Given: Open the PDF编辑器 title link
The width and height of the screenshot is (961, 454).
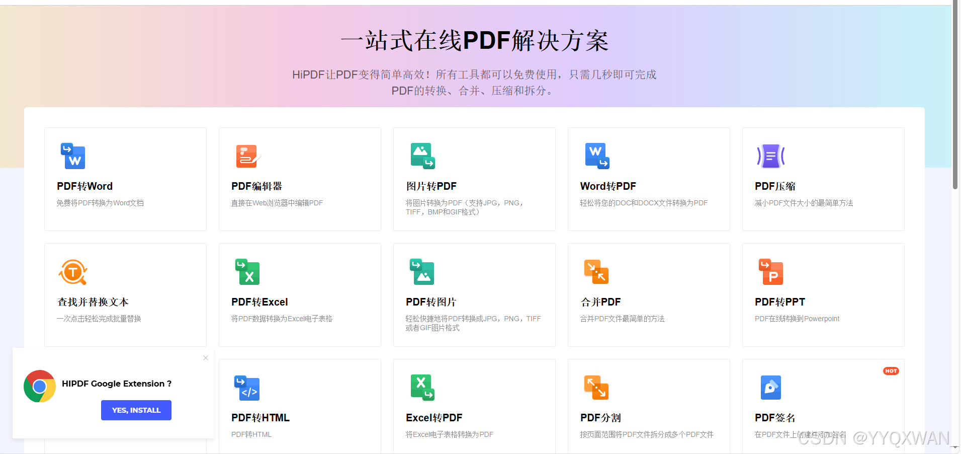Looking at the screenshot, I should point(256,186).
